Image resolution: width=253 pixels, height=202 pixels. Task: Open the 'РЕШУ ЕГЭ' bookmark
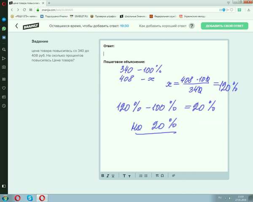(x=24, y=16)
